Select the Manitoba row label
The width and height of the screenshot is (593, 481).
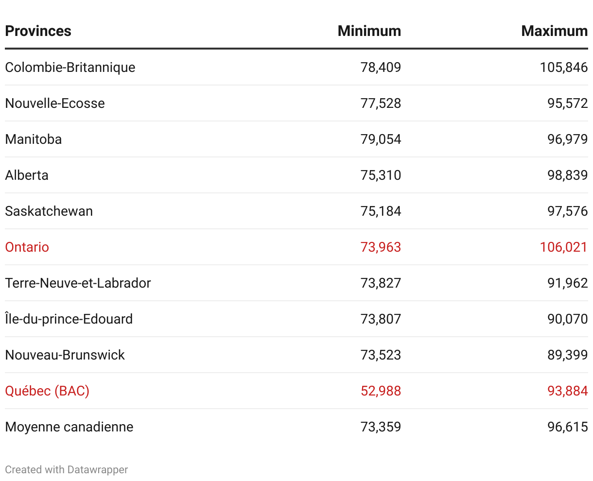pos(34,139)
